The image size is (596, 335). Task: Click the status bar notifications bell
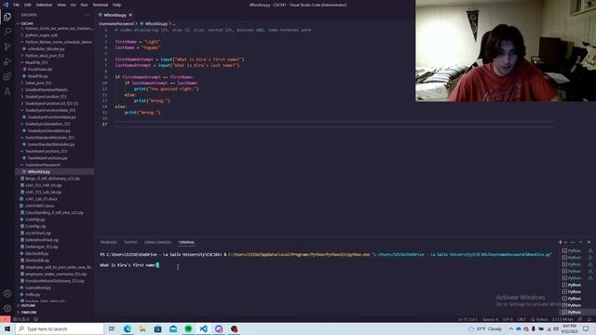(589, 319)
